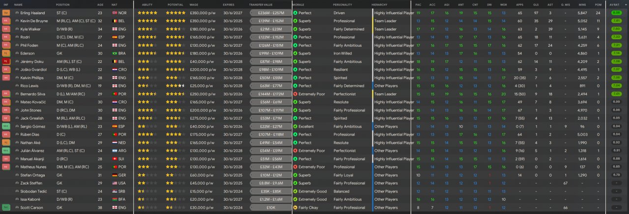
Task: Select Matheus Nunes' DM, M (C), AM (RC) position
Action: coord(73,167)
